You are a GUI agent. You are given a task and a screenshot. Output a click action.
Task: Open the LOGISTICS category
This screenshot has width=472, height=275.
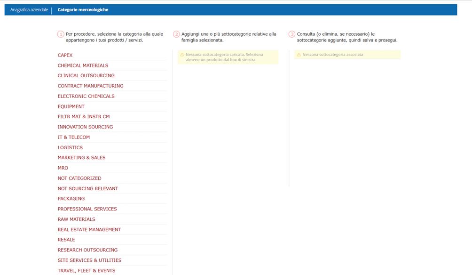point(70,147)
